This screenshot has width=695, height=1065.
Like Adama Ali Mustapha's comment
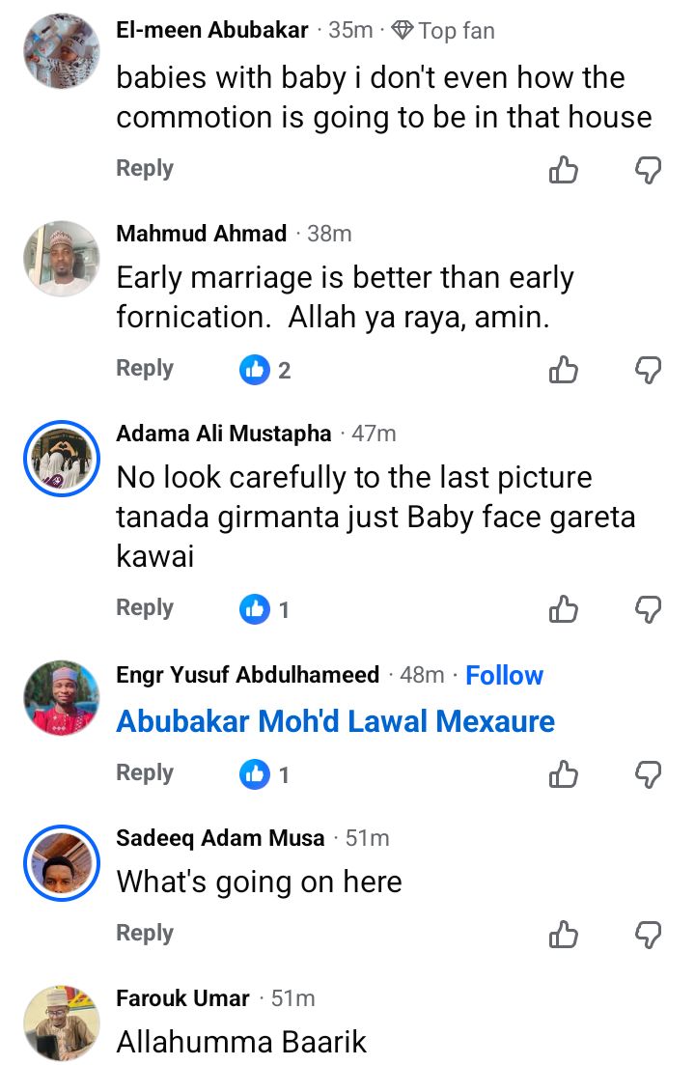[564, 608]
